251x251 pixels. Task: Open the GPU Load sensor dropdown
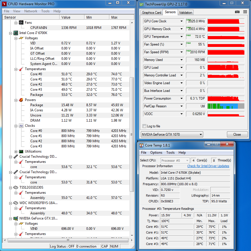pos(181,68)
